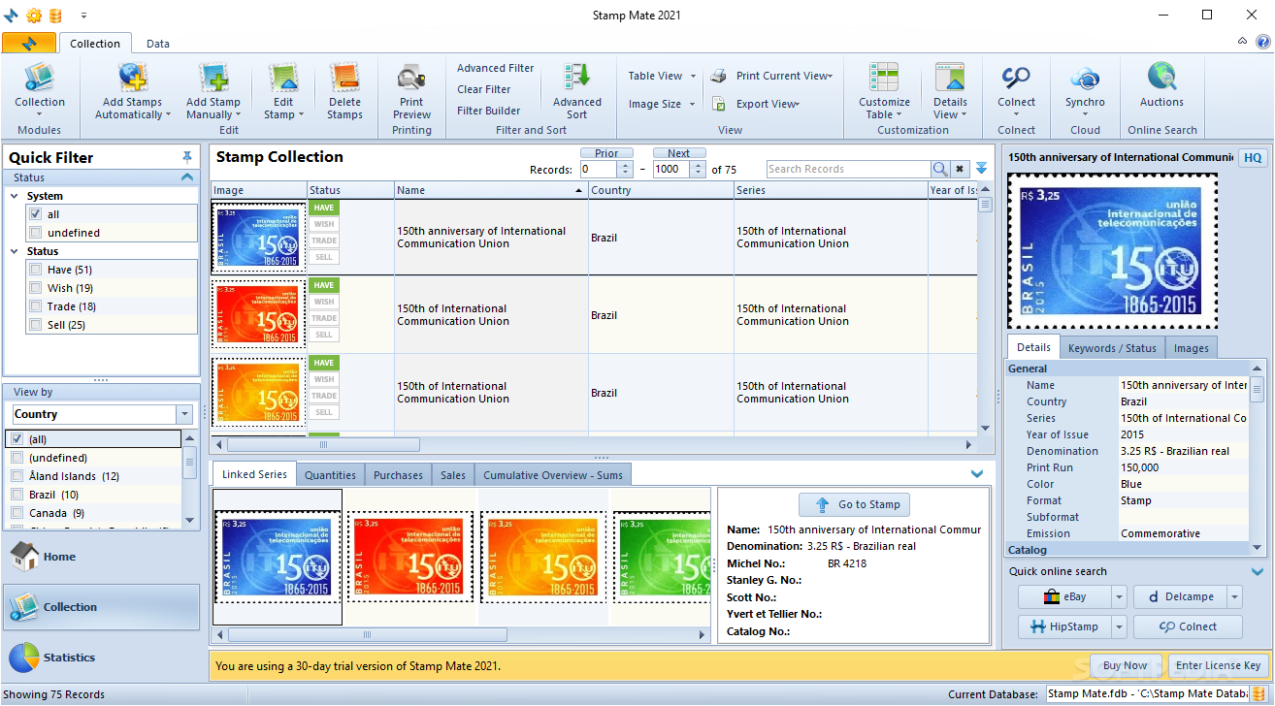Open the eBay search dropdown arrow
This screenshot has width=1275, height=706.
(1119, 597)
